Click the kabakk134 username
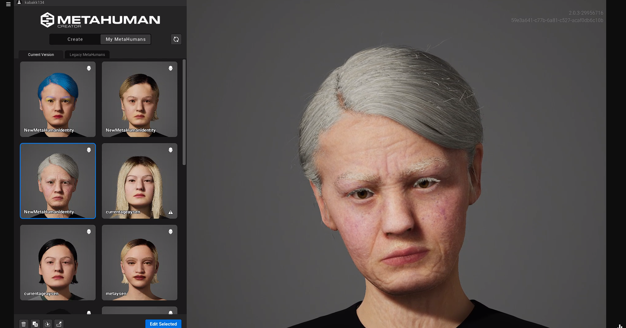The width and height of the screenshot is (626, 328). click(34, 2)
